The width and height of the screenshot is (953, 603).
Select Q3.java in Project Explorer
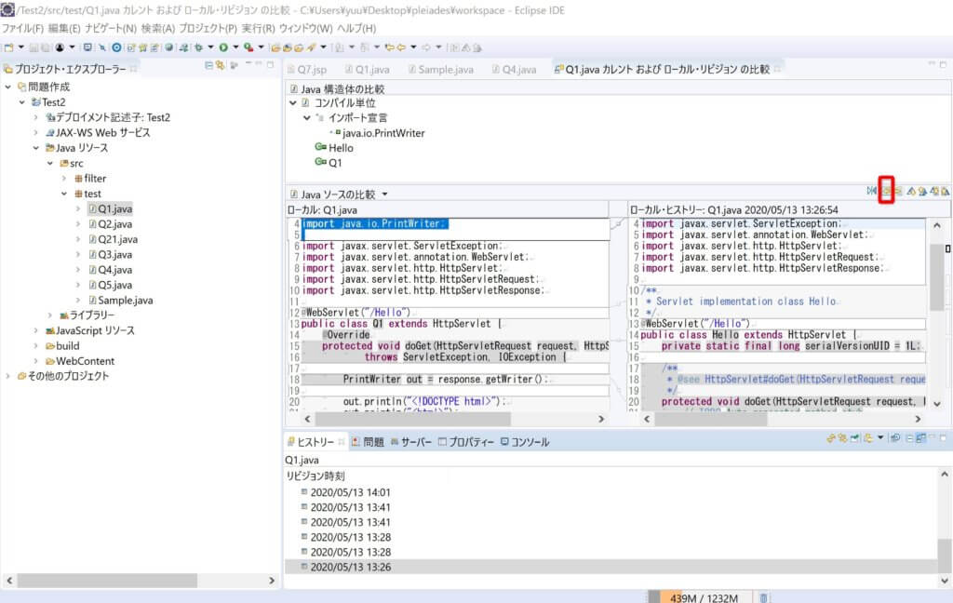[114, 254]
